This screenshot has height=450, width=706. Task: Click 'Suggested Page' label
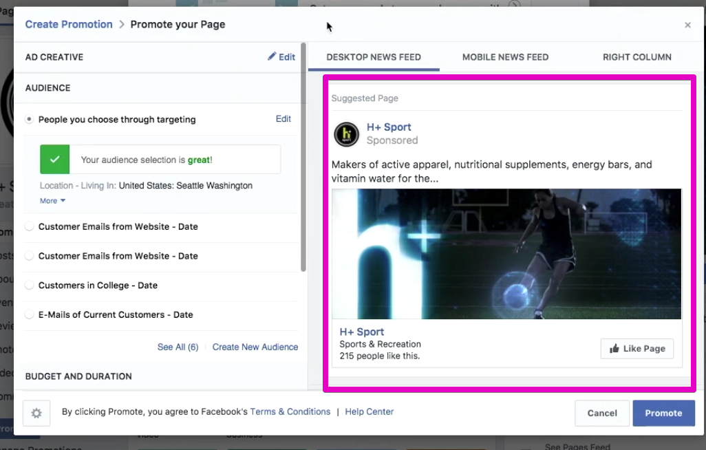pyautogui.click(x=365, y=98)
